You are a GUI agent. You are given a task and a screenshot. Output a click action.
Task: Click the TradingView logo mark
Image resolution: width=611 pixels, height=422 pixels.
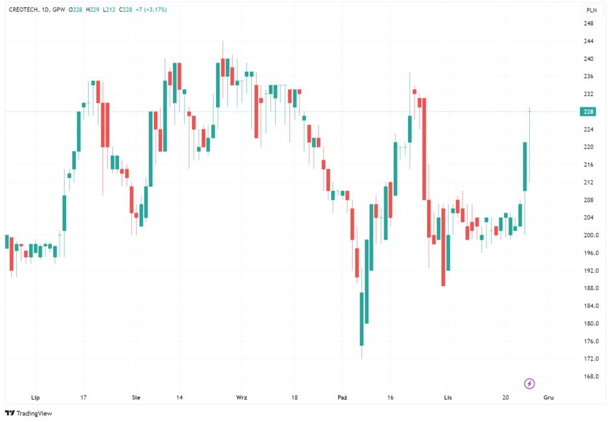point(10,413)
